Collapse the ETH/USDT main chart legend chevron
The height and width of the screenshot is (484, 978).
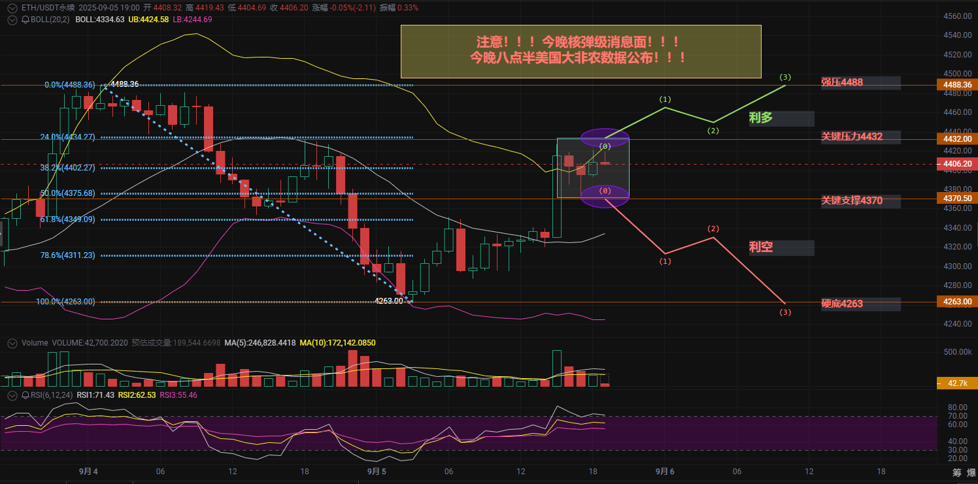13,8
